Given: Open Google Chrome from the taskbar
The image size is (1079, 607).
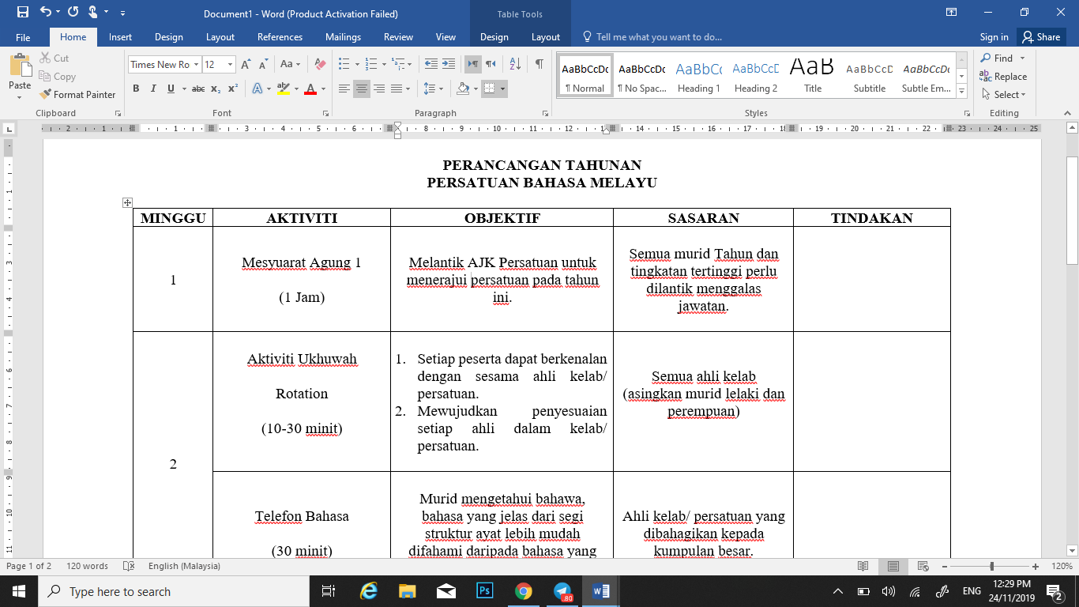Looking at the screenshot, I should [523, 591].
